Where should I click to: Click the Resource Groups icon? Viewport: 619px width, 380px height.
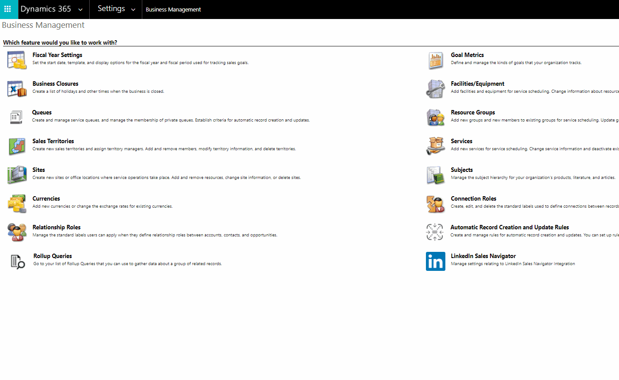point(436,118)
